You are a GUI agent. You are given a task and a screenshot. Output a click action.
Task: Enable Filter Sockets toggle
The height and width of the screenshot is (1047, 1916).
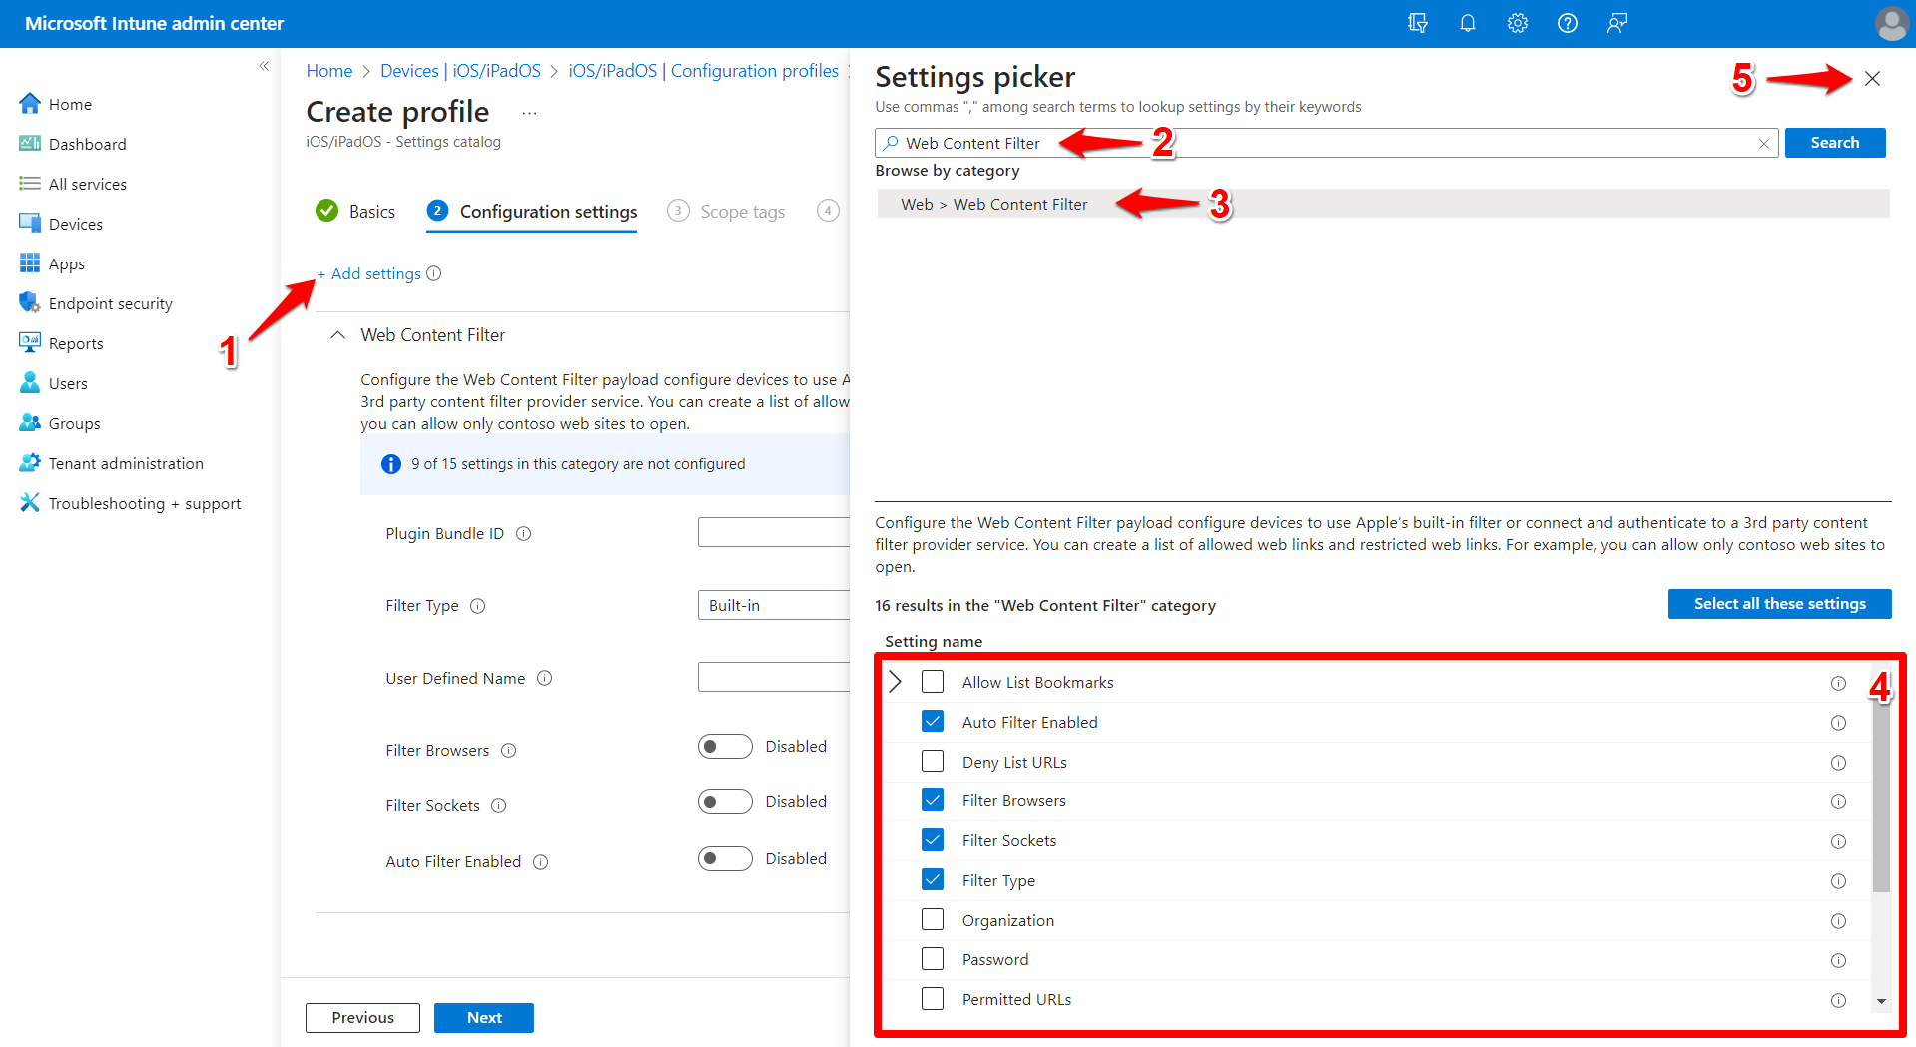(725, 802)
